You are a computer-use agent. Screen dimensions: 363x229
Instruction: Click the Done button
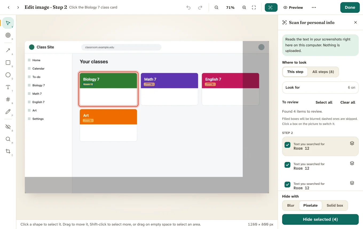[350, 7]
